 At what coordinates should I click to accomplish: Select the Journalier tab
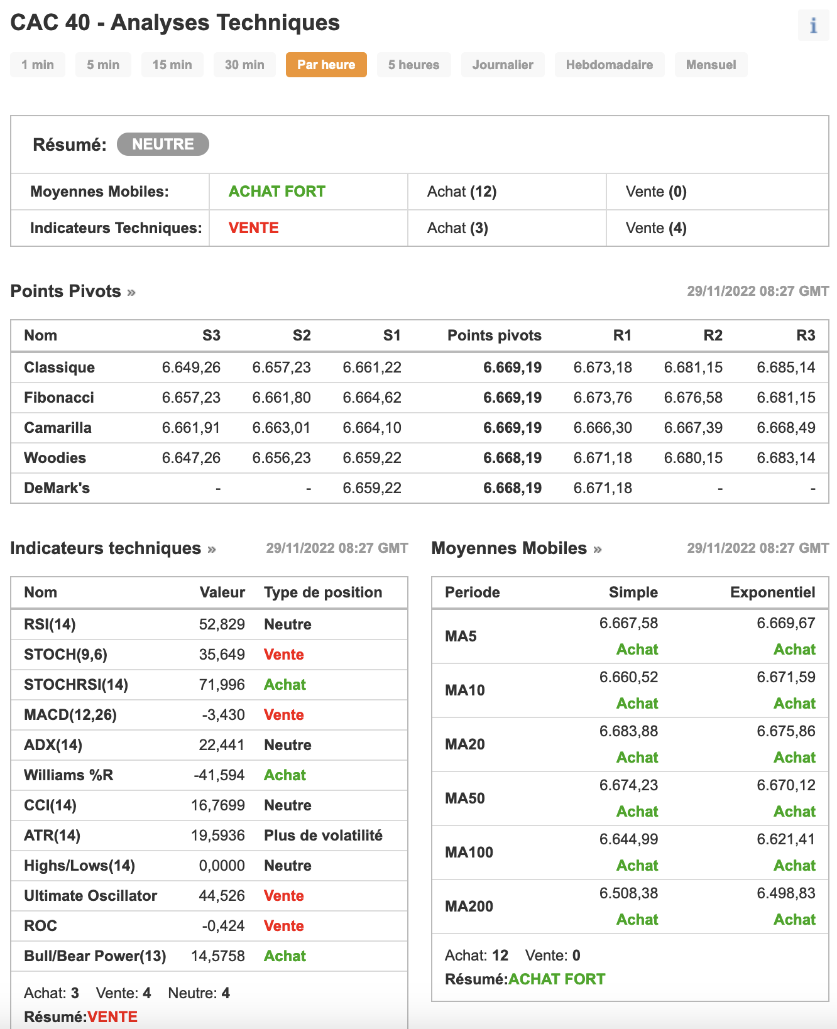(x=503, y=65)
